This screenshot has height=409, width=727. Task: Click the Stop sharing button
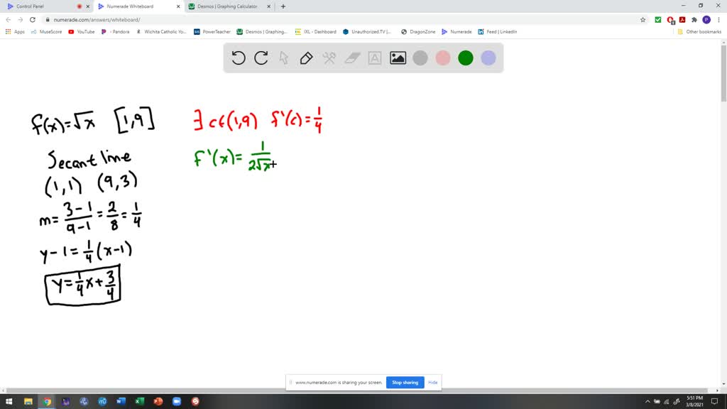pyautogui.click(x=405, y=382)
